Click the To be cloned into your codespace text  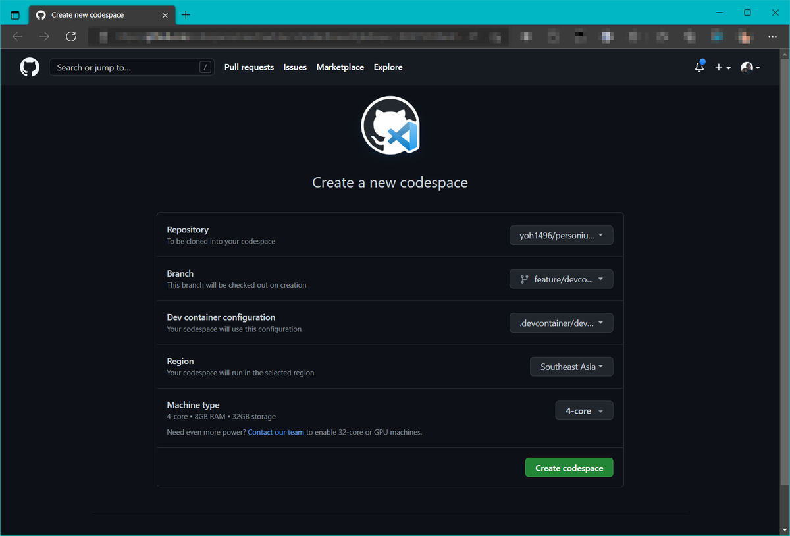(x=221, y=242)
